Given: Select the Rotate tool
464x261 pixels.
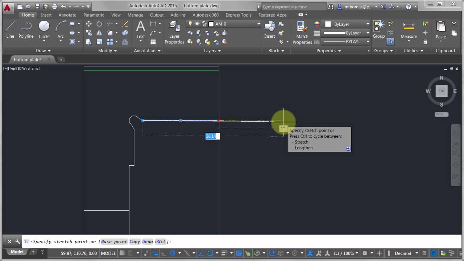Looking at the screenshot, I should tap(99, 24).
